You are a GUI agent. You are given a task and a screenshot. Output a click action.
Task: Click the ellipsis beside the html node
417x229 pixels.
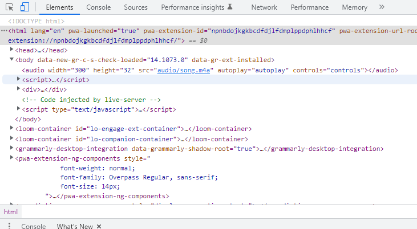click(4, 31)
